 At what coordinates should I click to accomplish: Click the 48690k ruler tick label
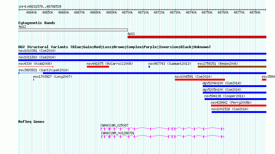click(x=112, y=12)
